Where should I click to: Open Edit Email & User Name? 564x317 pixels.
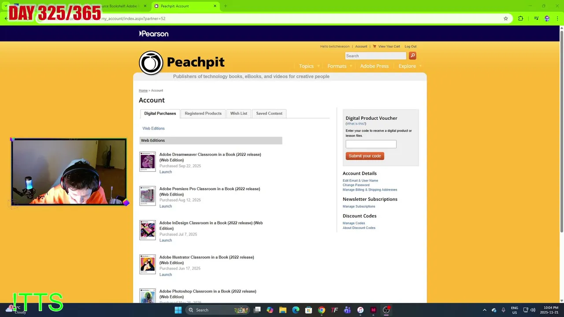pyautogui.click(x=360, y=181)
